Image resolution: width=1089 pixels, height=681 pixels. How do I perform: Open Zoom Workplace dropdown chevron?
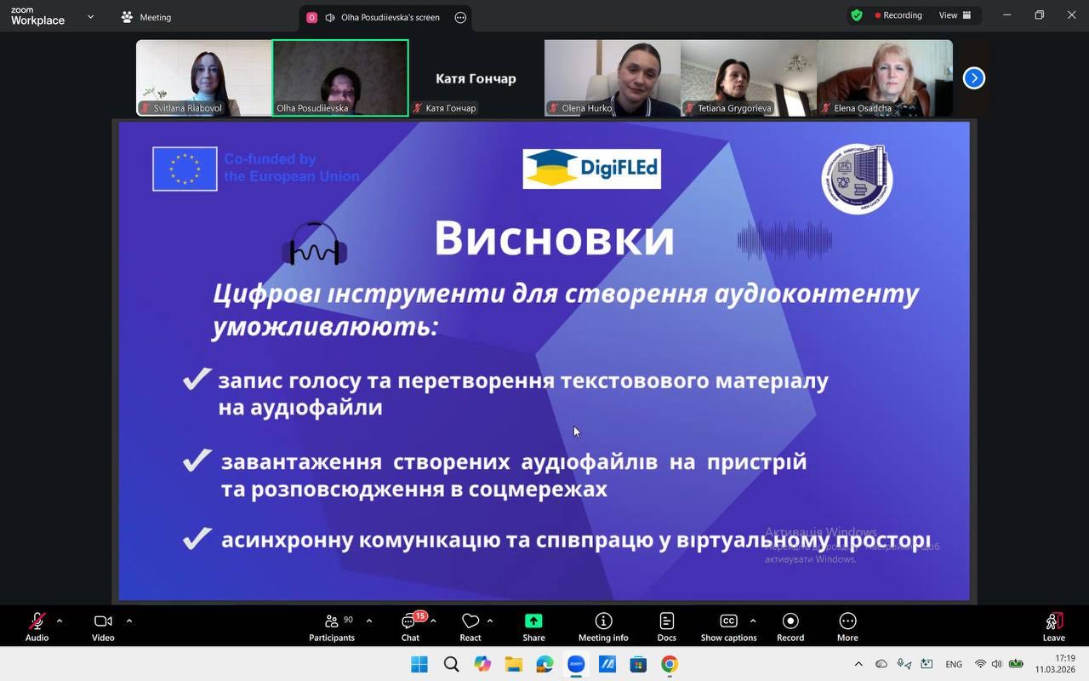tap(91, 16)
